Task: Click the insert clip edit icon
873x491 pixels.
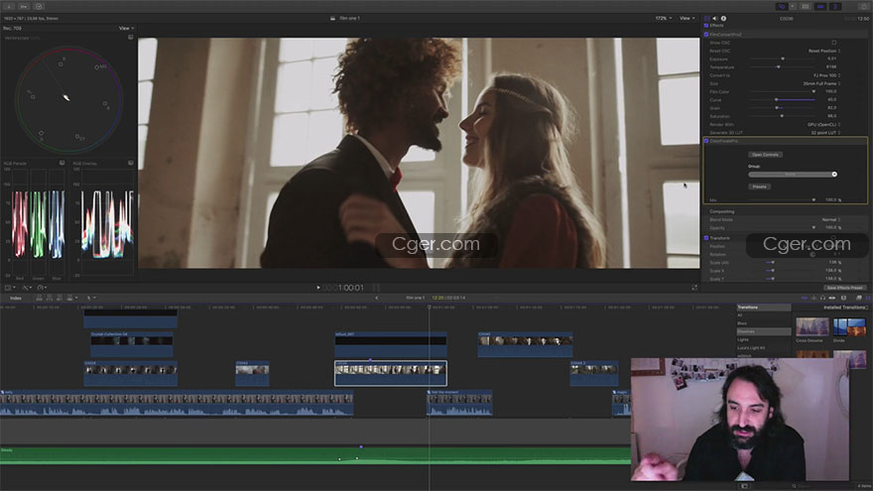Action: pyautogui.click(x=49, y=298)
